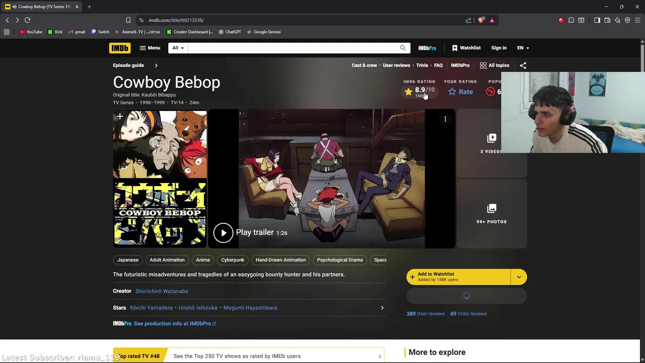645x363 pixels.
Task: Click the 8.9/10 IMDb rating
Action: point(419,91)
